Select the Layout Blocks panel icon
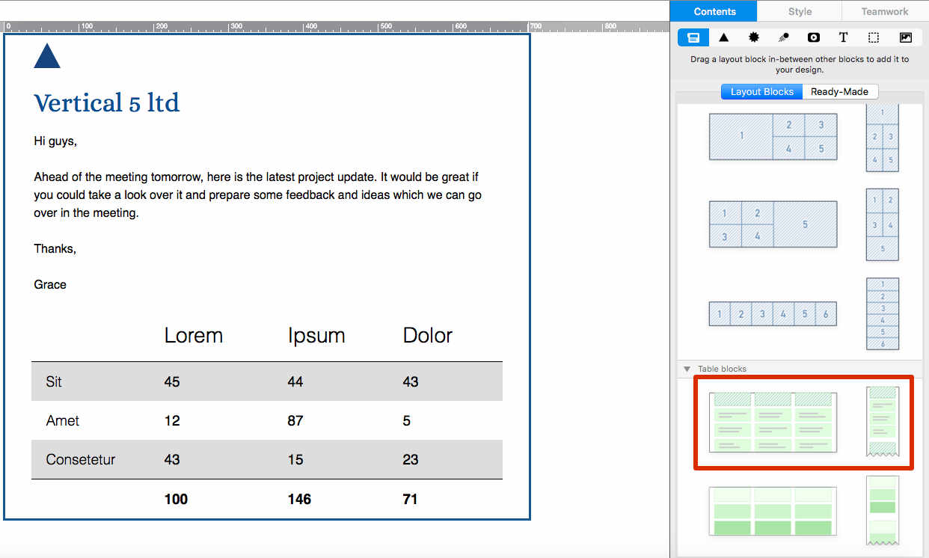The height and width of the screenshot is (558, 929). (693, 37)
